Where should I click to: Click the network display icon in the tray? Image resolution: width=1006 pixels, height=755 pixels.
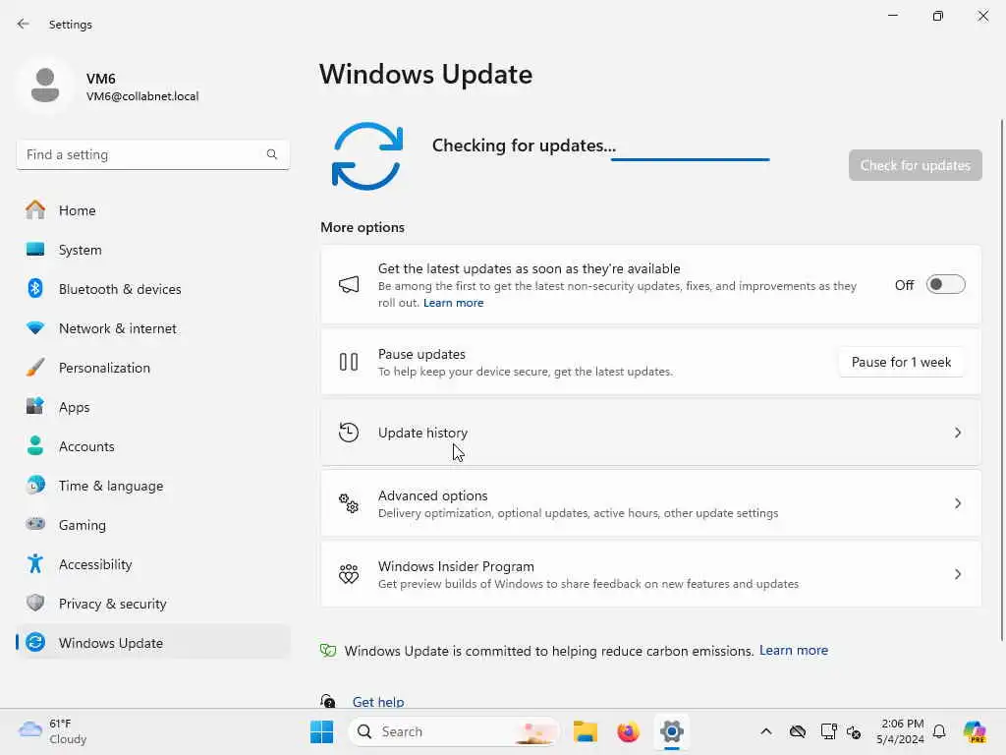(x=828, y=731)
